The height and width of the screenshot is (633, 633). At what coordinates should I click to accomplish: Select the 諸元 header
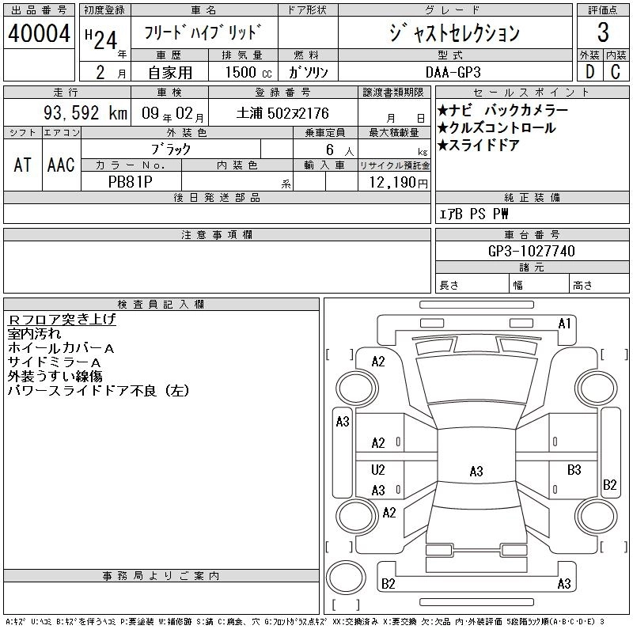[x=532, y=267]
